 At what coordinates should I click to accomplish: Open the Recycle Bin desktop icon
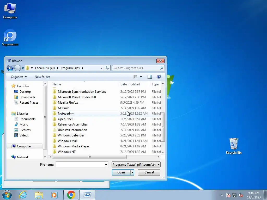(x=234, y=146)
